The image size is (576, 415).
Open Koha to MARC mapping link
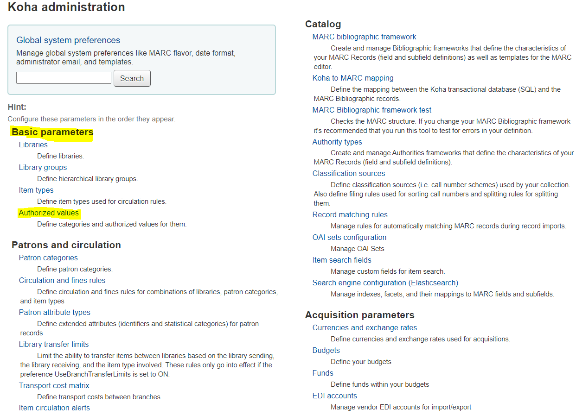point(353,78)
